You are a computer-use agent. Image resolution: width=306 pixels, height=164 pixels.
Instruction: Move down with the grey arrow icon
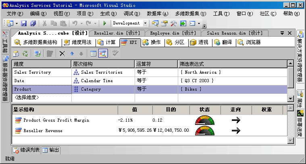pyautogui.click(x=81, y=54)
